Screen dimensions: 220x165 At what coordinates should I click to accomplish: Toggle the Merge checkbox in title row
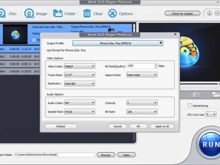click(x=34, y=40)
